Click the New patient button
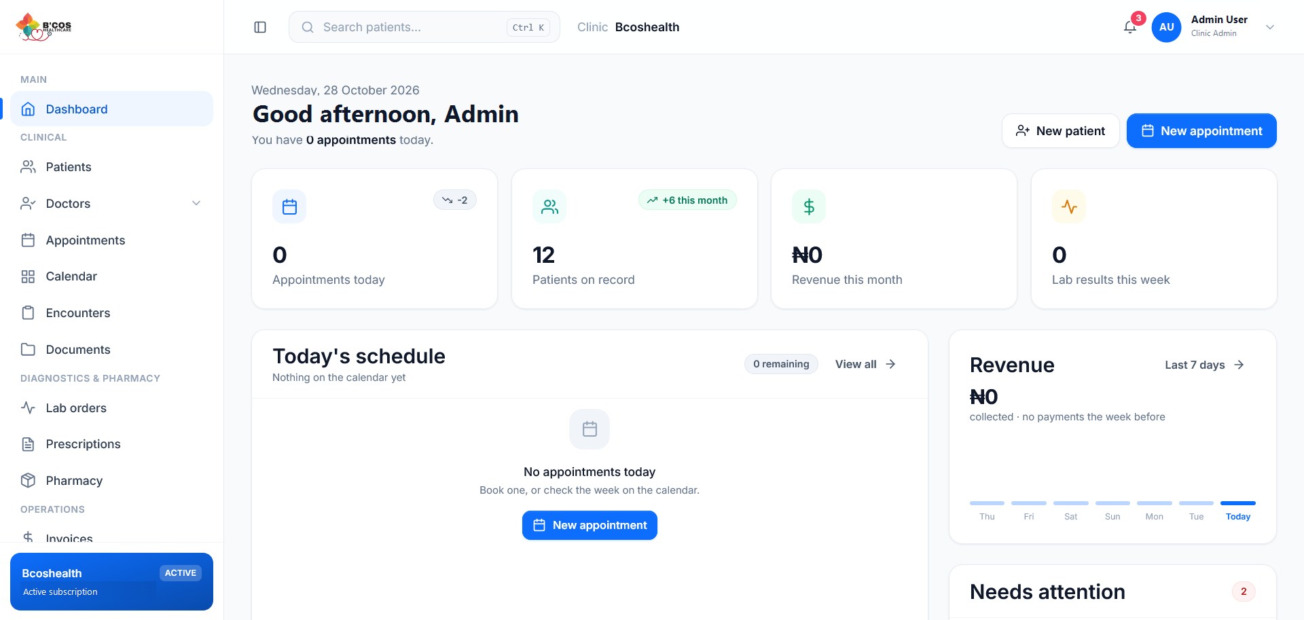Image resolution: width=1304 pixels, height=620 pixels. [1060, 130]
